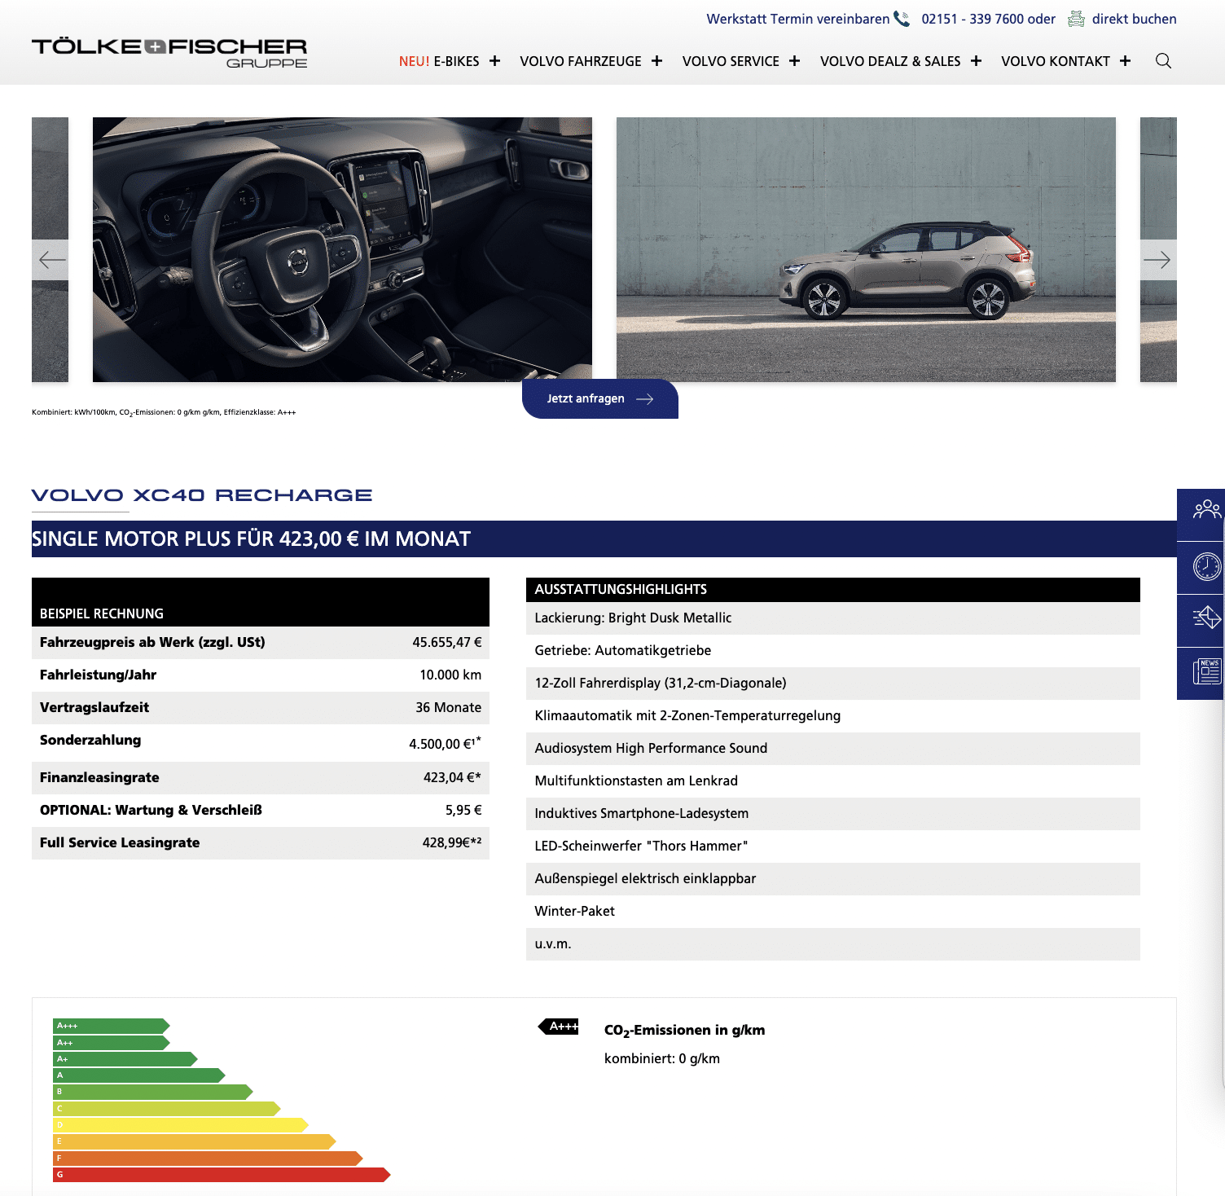The image size is (1225, 1196).
Task: Go to previous carousel slide arrow
Action: point(51,260)
